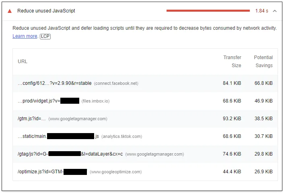Click the 44.4 KiB optimize.js transfer size
The height and width of the screenshot is (193, 284).
click(232, 172)
